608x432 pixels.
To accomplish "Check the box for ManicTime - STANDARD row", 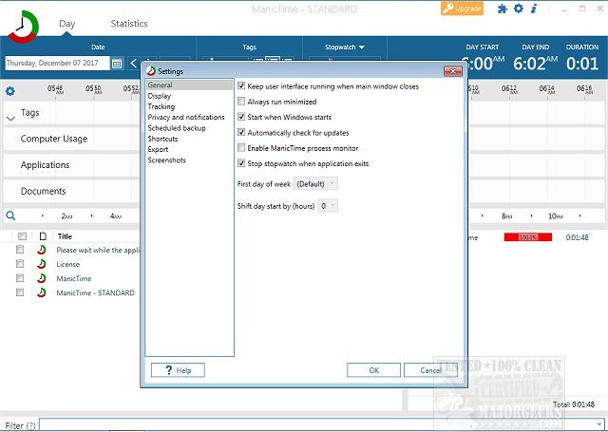I will pyautogui.click(x=20, y=292).
